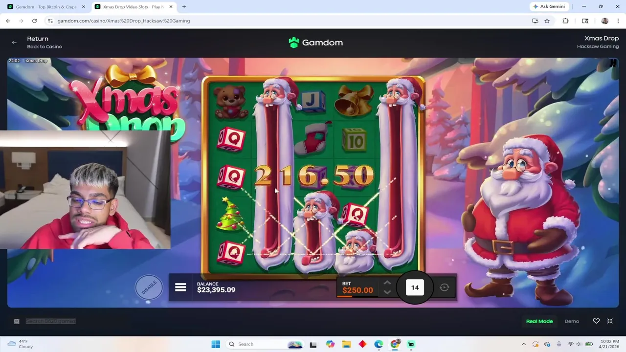This screenshot has width=626, height=352.
Task: Increase the bet with up arrow
Action: [x=387, y=283]
